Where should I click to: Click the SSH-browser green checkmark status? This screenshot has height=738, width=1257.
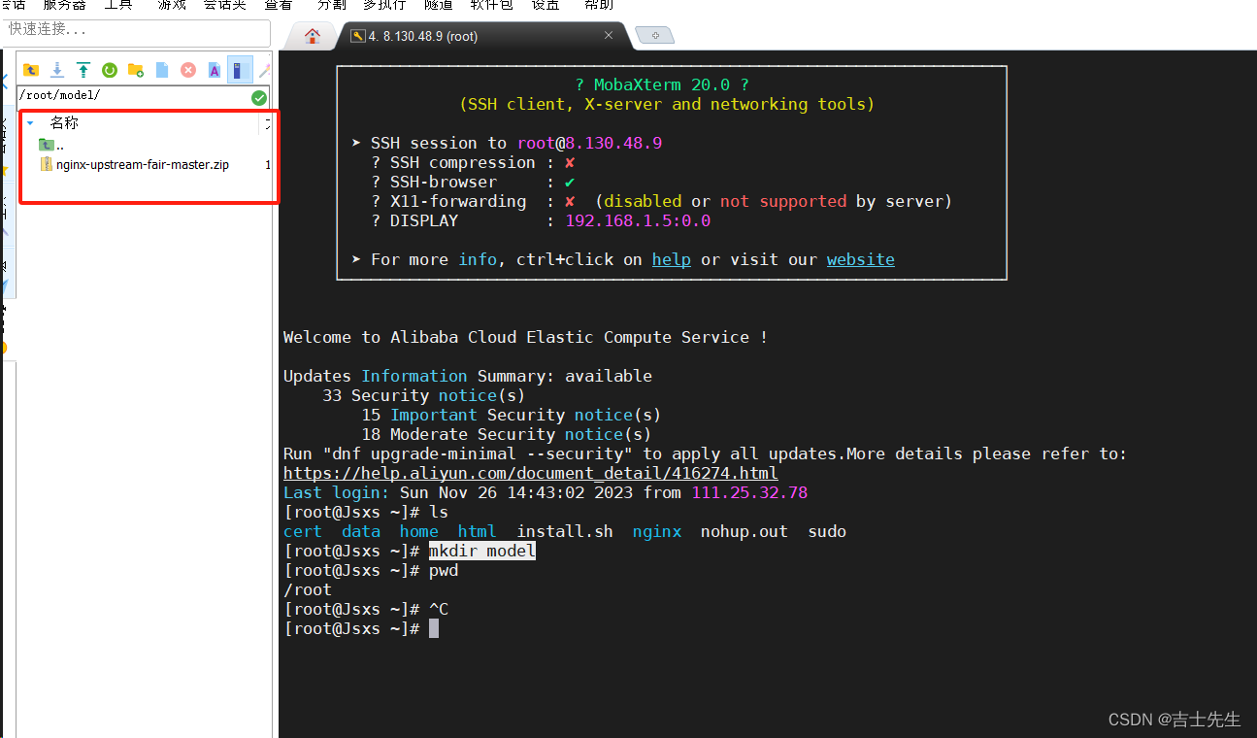(x=570, y=182)
